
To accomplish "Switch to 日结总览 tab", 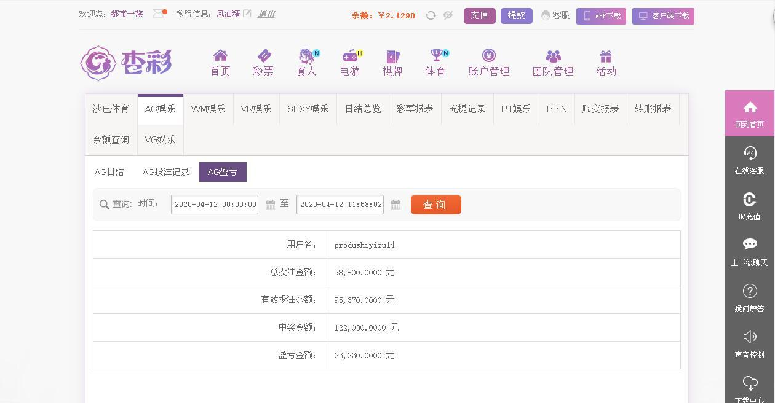I will click(363, 109).
